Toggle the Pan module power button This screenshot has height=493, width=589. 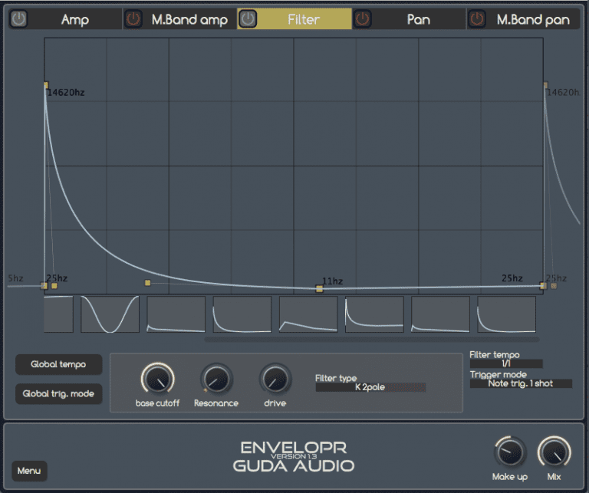(x=363, y=18)
